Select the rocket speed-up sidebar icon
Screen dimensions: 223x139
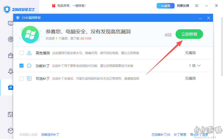click(10, 71)
